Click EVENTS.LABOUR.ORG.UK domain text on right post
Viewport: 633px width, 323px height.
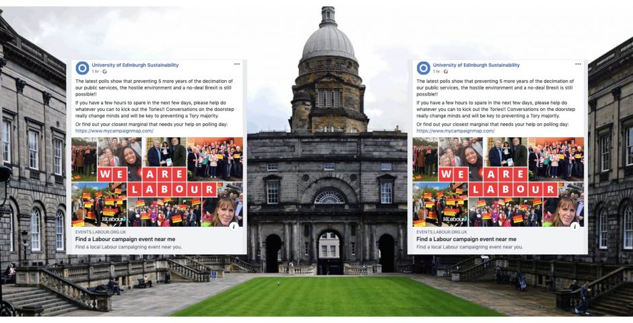coord(442,232)
